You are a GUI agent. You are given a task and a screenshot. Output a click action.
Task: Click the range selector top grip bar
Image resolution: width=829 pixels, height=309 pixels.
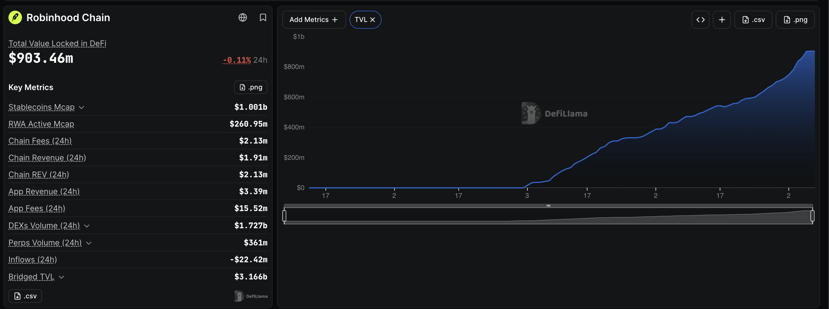tap(548, 205)
